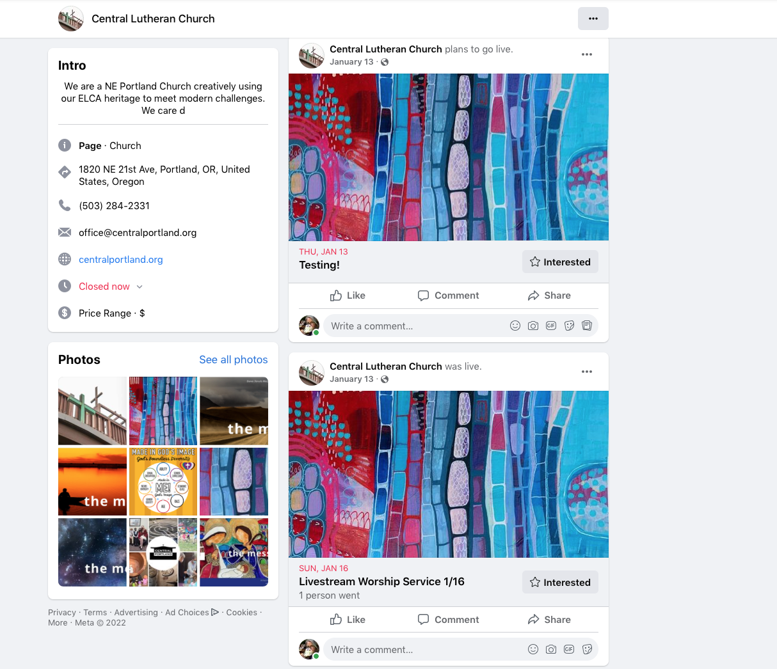
Task: Click the globe icon beside centralportland.org
Action: pyautogui.click(x=65, y=259)
